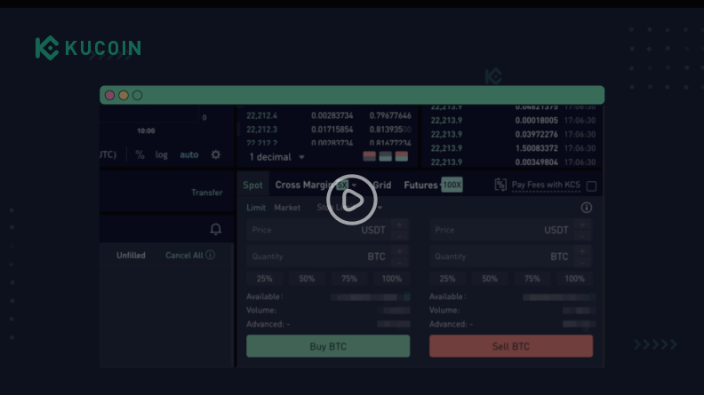Play the KuCoin tutorial video

point(352,201)
